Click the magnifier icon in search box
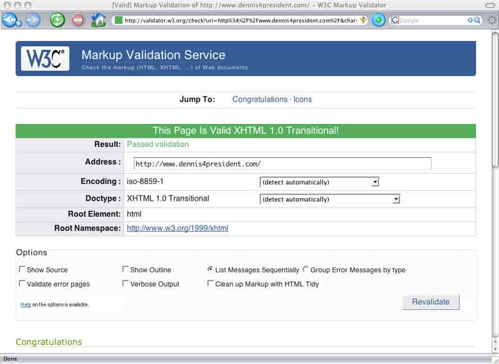The width and height of the screenshot is (499, 364). (x=477, y=21)
